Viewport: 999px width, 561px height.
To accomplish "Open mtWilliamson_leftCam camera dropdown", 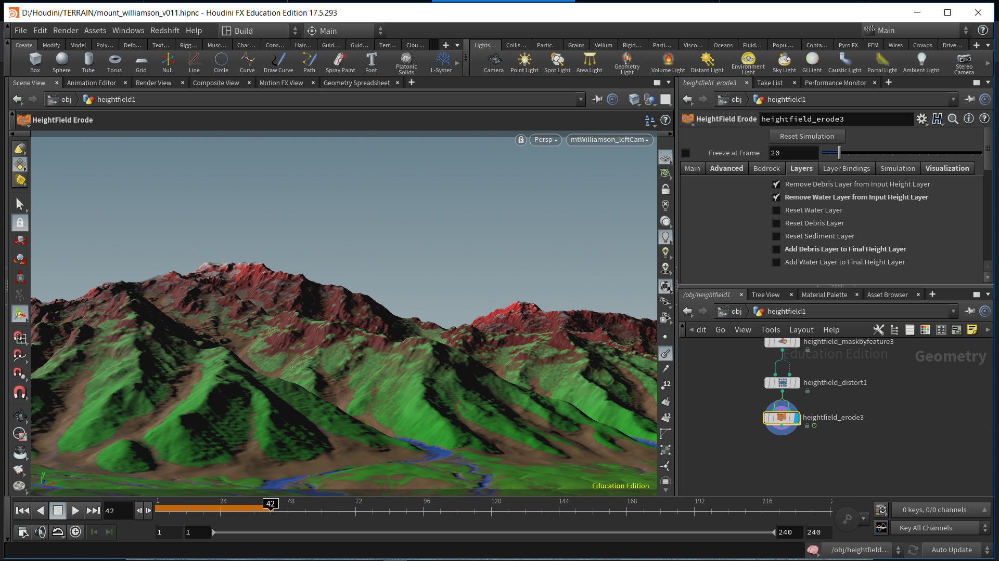I will [609, 140].
